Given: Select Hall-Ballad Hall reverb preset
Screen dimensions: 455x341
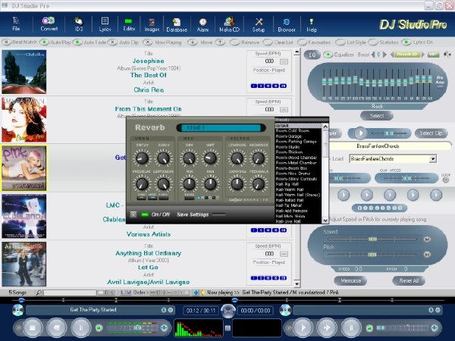Looking at the screenshot, I should click(290, 200).
